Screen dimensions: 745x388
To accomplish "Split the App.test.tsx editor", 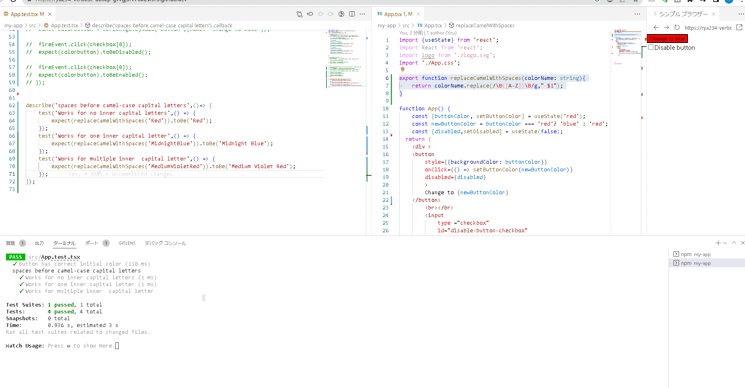I will [352, 14].
